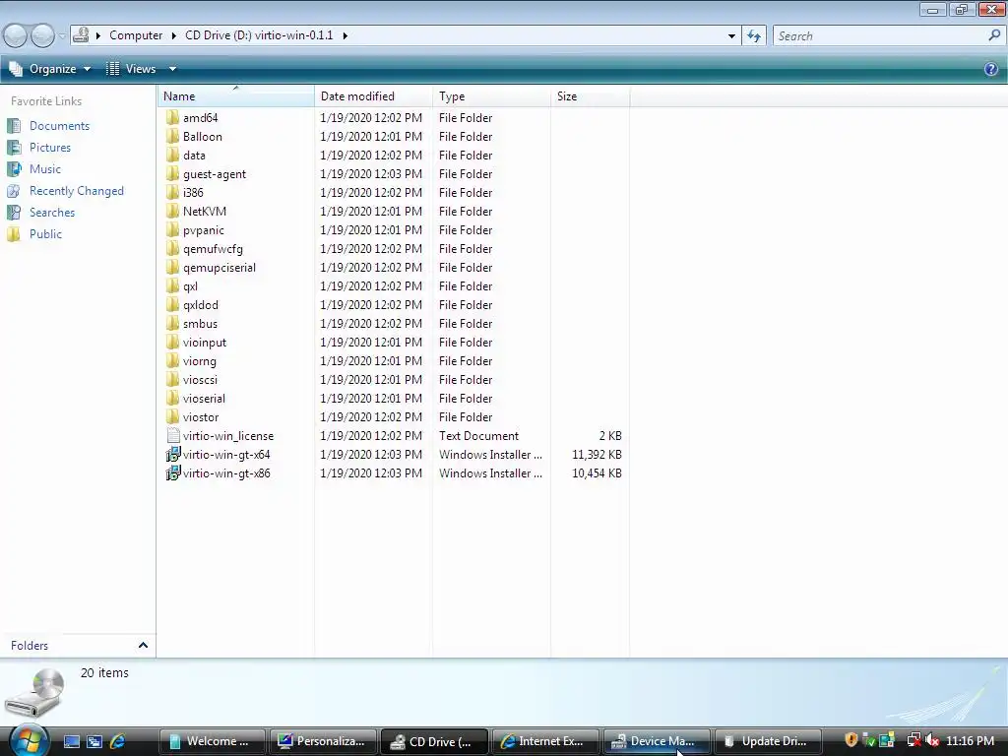Select the Balloon folder icon
The image size is (1008, 756).
pyautogui.click(x=172, y=136)
